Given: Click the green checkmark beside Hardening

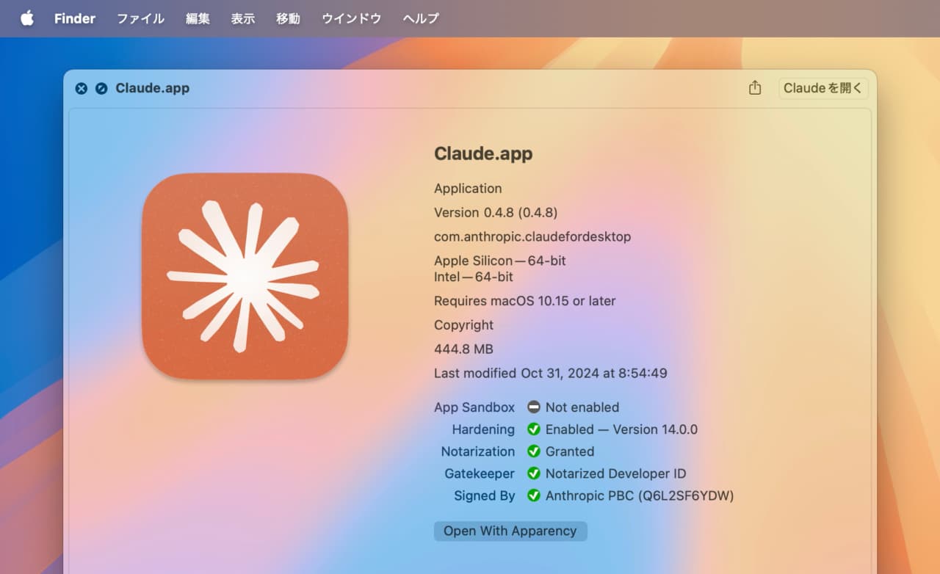Looking at the screenshot, I should pyautogui.click(x=533, y=429).
